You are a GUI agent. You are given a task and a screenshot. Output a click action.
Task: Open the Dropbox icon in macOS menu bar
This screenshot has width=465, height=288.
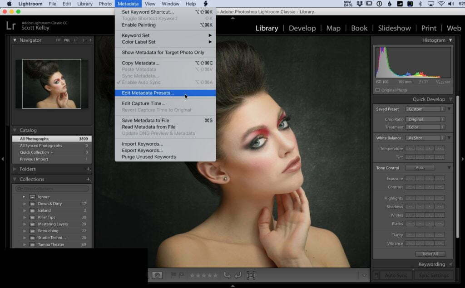[360, 4]
